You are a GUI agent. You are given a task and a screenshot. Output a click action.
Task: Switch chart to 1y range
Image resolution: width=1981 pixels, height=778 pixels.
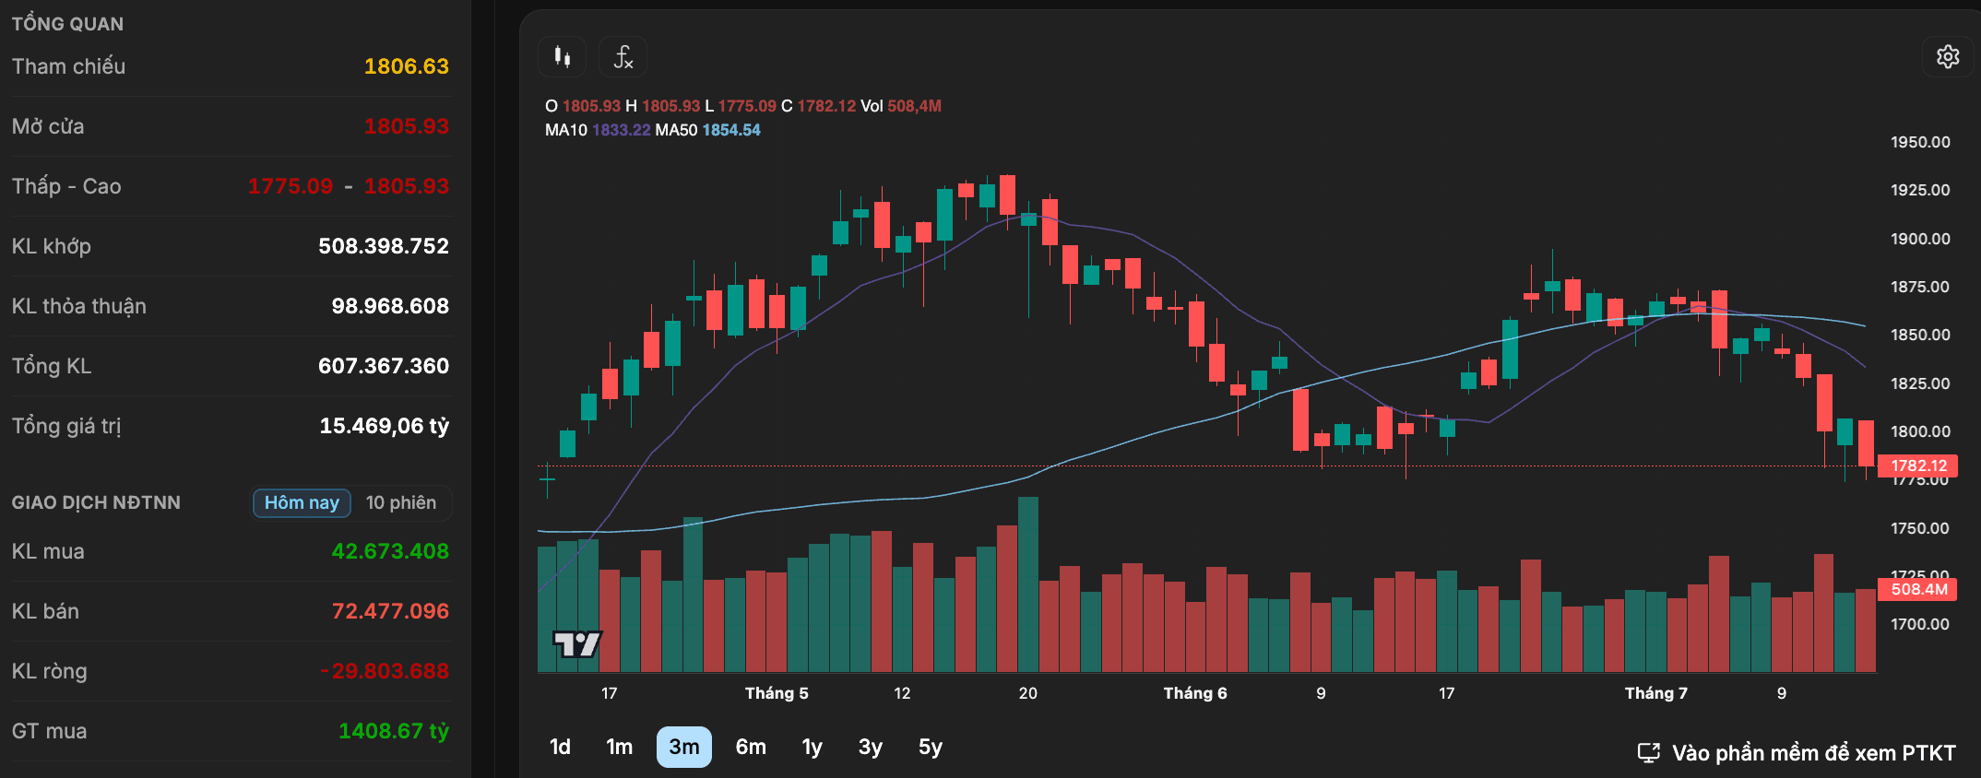(812, 747)
